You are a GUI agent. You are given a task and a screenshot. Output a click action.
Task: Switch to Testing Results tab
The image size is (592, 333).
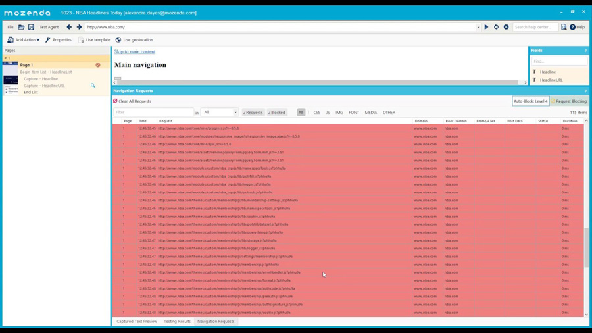(177, 322)
